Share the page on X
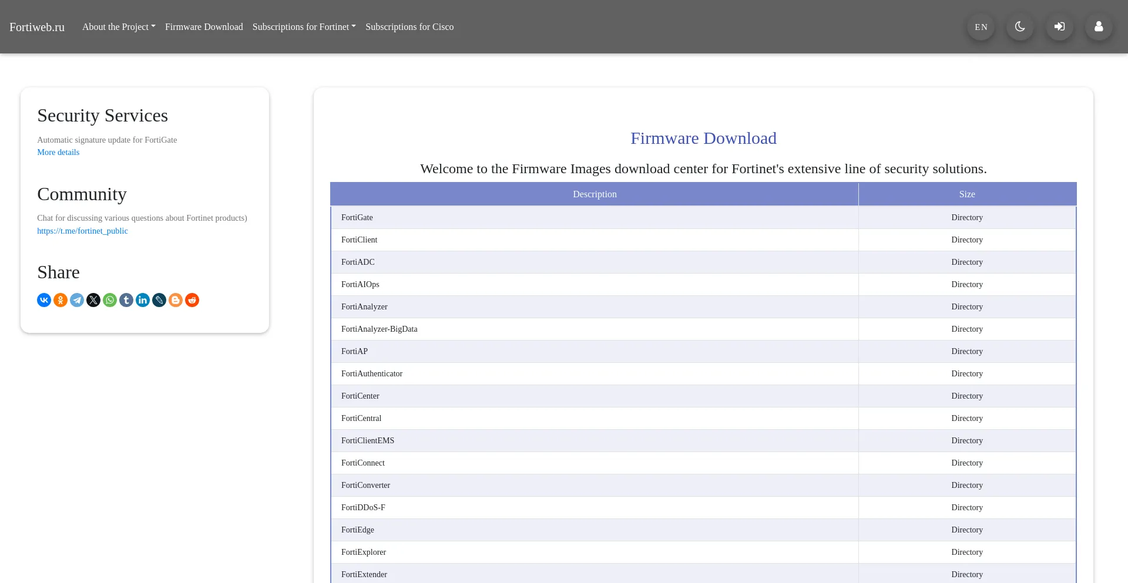The image size is (1128, 583). [93, 300]
